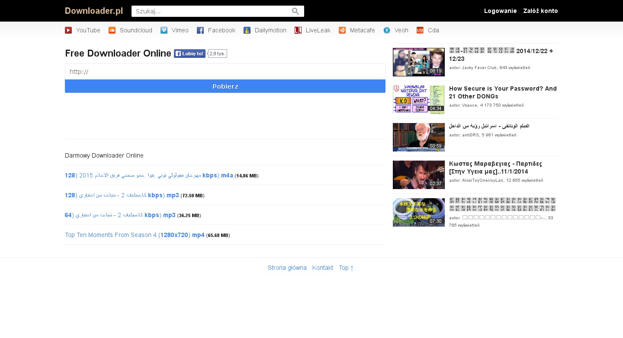Click the Metacafe icon
Viewport: 623px width, 338px height.
342,30
